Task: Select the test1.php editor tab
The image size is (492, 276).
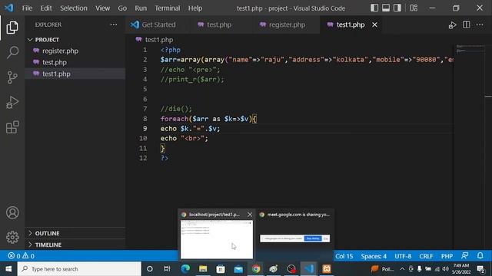Action: [351, 25]
